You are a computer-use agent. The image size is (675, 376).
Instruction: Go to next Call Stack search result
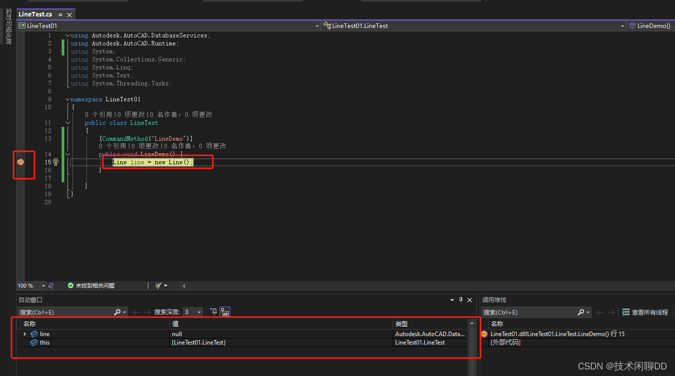pos(611,312)
